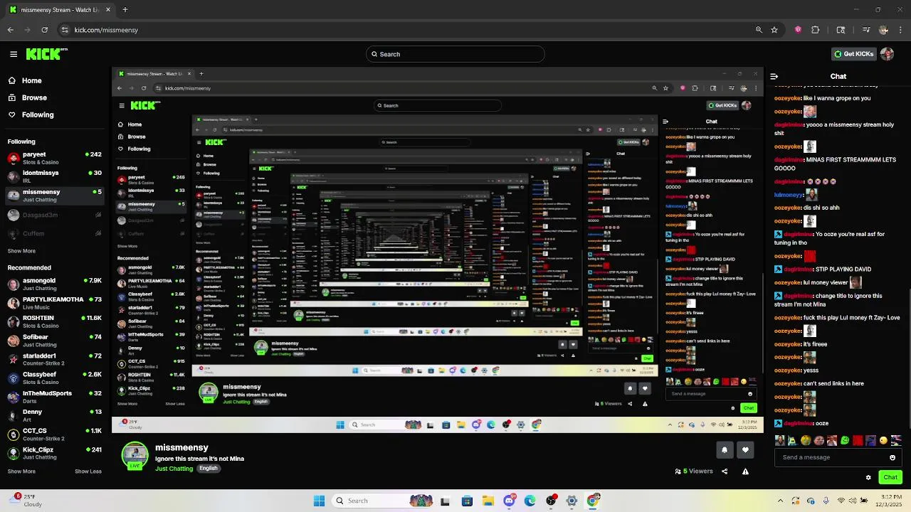Screen dimensions: 911x512
Task: Reload the page with refresh icon
Action: coord(45,30)
